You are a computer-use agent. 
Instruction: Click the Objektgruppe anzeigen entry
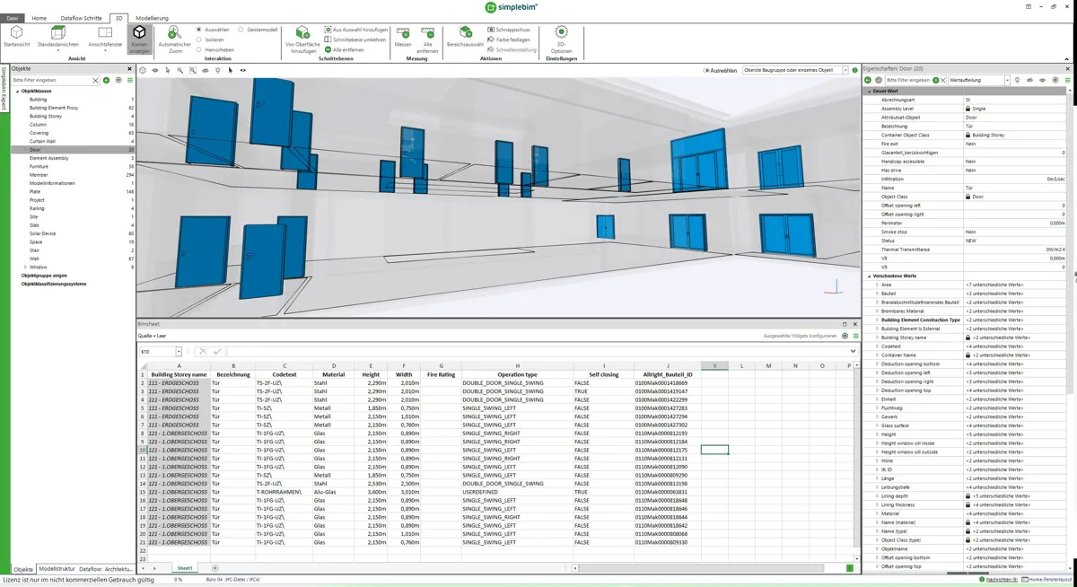point(44,276)
